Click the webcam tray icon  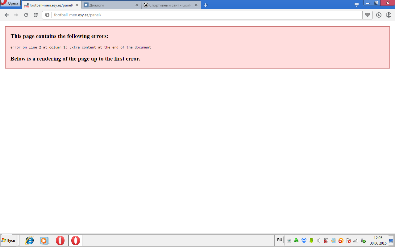click(289, 241)
